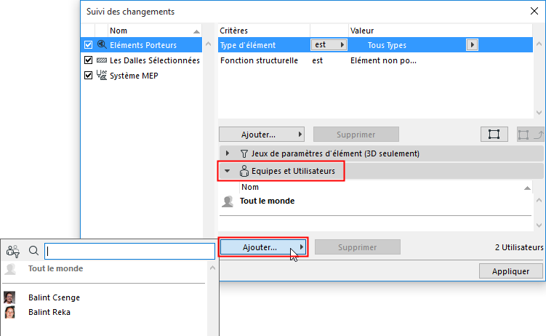Click the Eléments Porteurs rule icon
546x336 pixels.
pos(102,45)
